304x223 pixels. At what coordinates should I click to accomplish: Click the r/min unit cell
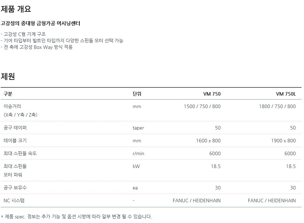pos(138,153)
